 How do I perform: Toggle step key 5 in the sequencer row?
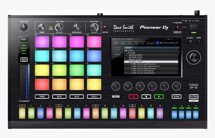[x=59, y=113]
